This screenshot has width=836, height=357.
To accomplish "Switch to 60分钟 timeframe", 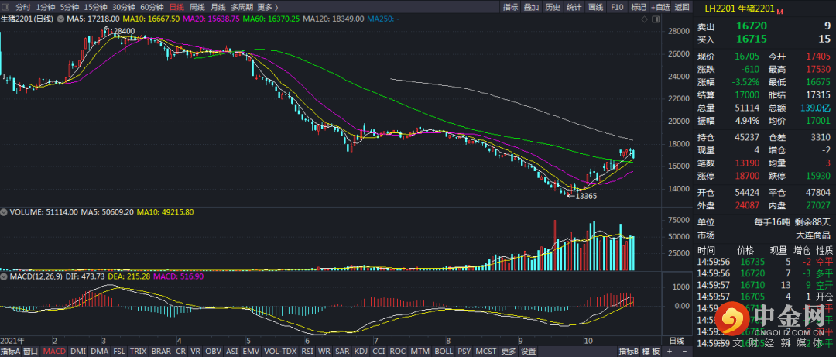I will 152,6.
